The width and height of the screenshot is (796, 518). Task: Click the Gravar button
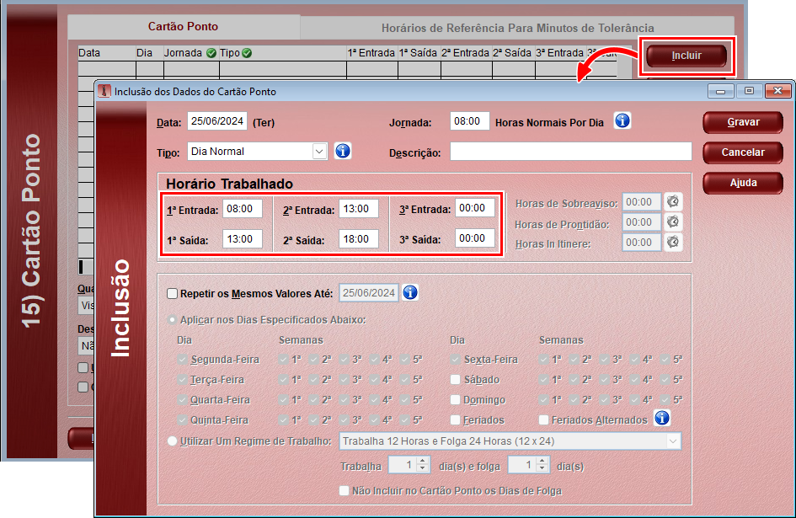[x=743, y=122]
